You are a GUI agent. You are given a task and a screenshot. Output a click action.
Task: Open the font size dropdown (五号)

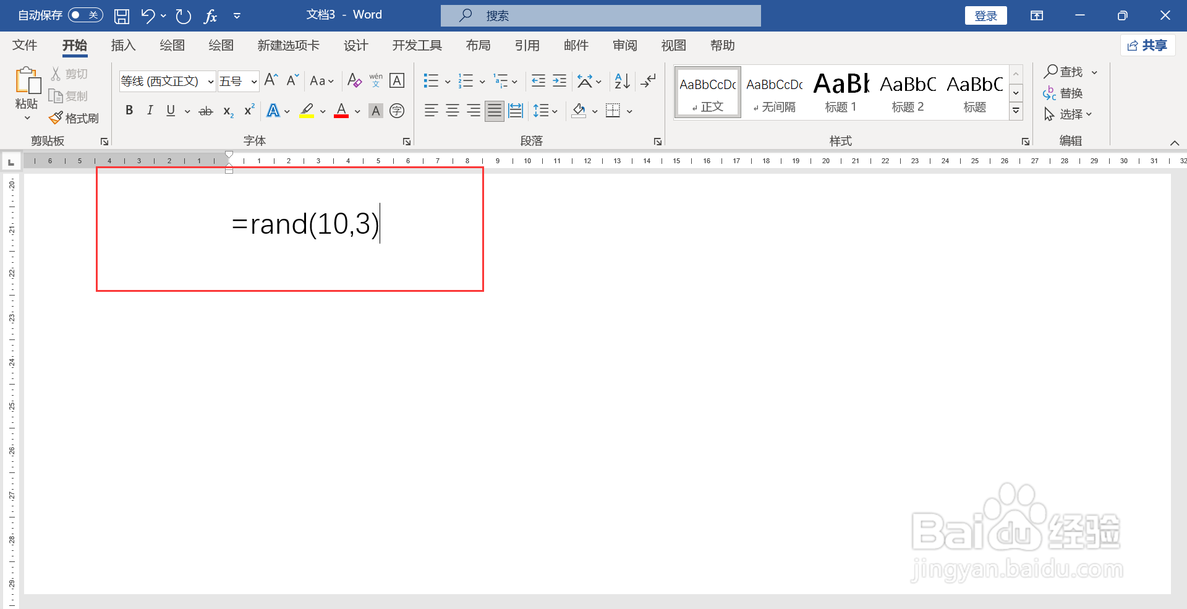click(254, 82)
